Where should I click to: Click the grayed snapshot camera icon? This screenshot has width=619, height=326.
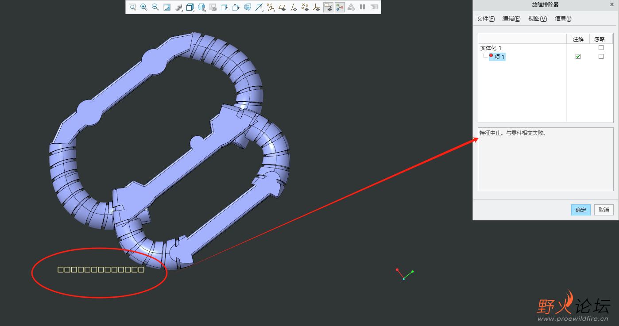coord(213,7)
